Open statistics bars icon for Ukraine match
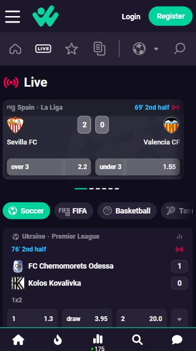Image resolution: width=196 pixels, height=351 pixels. click(x=179, y=236)
